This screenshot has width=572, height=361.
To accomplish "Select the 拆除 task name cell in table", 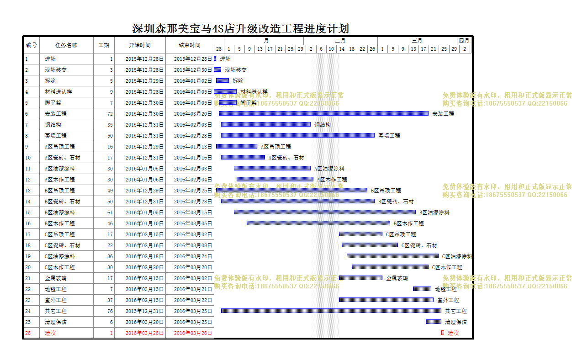I will (x=67, y=81).
